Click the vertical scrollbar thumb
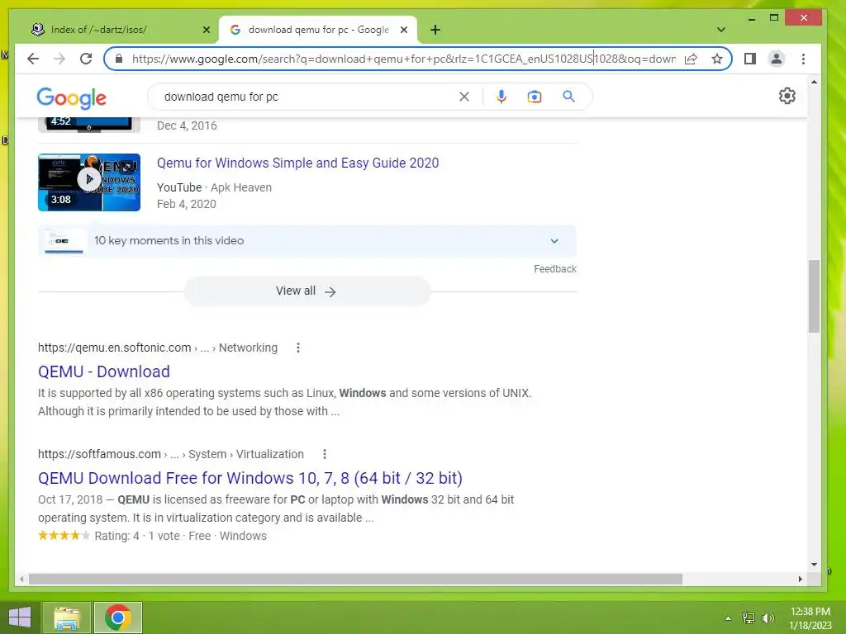This screenshot has height=634, width=846. coord(814,296)
